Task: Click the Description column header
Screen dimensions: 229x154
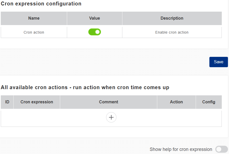Action: pos(172,18)
